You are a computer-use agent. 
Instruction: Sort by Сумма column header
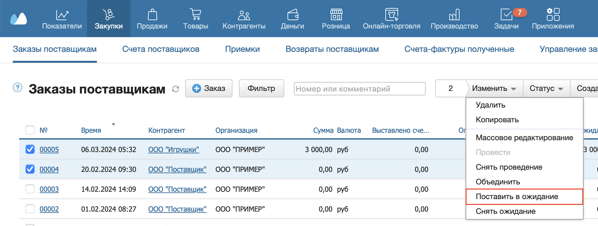click(x=323, y=130)
